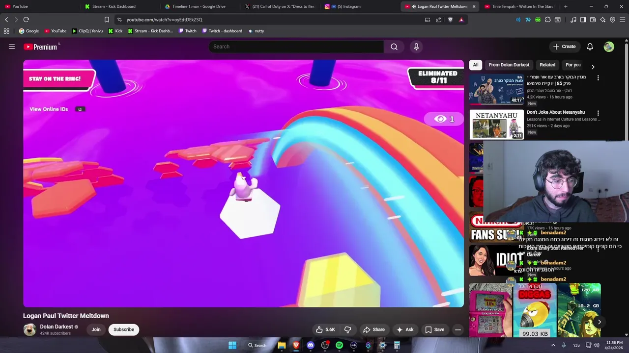This screenshot has width=629, height=353.
Task: Open Brave Shields lion icon
Action: coord(450,20)
